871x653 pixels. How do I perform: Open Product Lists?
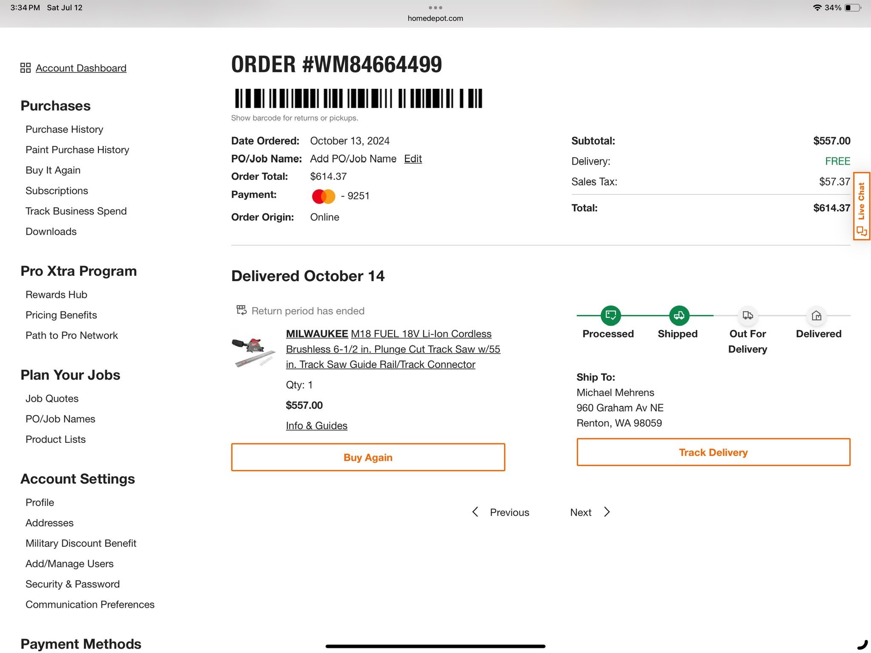pos(55,439)
